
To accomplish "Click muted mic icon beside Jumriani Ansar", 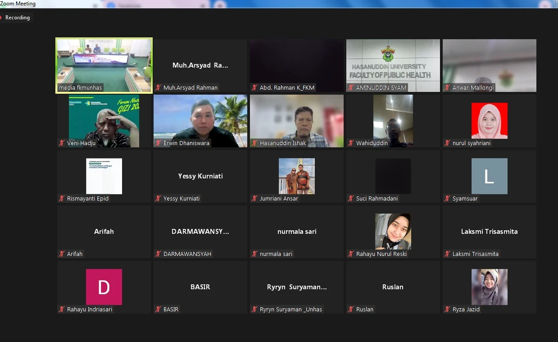I will tap(254, 199).
